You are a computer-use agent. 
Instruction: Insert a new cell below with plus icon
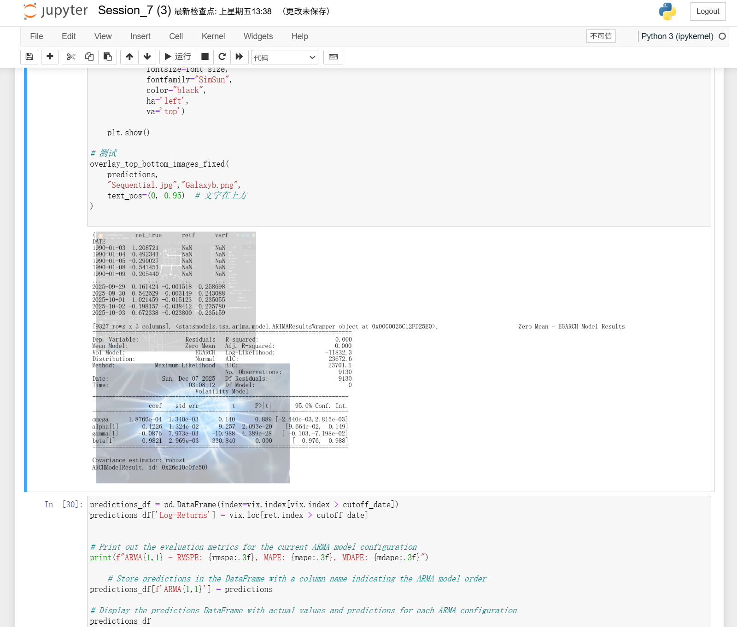tap(50, 57)
